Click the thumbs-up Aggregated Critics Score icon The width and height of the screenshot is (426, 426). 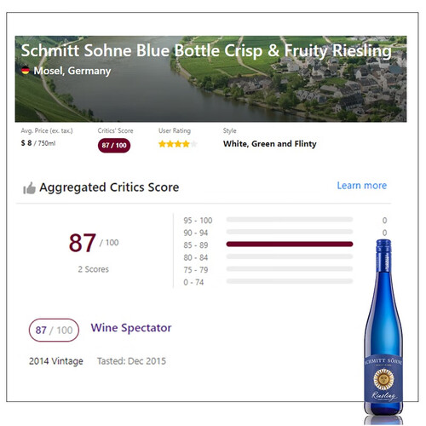(x=29, y=188)
